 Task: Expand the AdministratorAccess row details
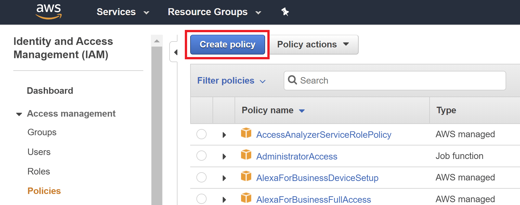pos(224,156)
